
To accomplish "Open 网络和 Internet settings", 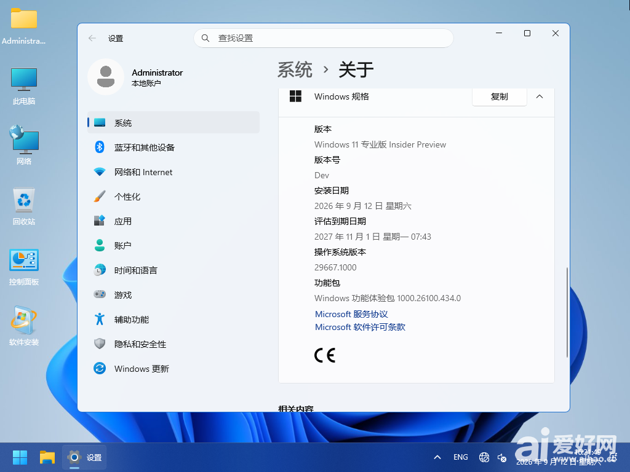I will tap(173, 172).
